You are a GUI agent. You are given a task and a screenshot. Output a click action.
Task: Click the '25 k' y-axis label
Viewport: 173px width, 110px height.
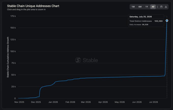(x=13, y=86)
